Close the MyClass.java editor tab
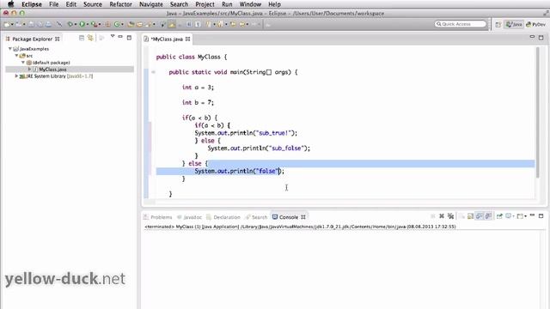This screenshot has width=550, height=309. [x=187, y=39]
